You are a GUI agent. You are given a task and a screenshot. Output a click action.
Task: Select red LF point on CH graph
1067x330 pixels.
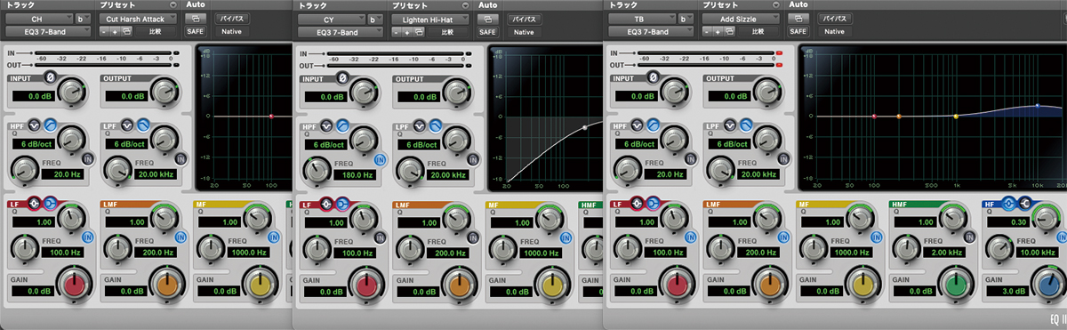pos(271,117)
